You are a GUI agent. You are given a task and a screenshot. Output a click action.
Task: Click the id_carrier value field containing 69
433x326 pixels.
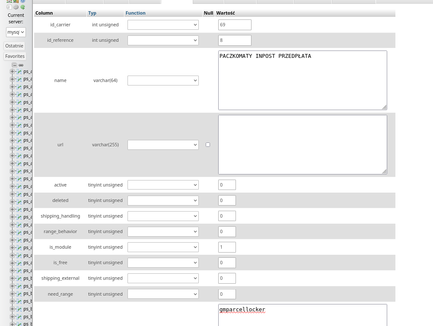click(235, 25)
